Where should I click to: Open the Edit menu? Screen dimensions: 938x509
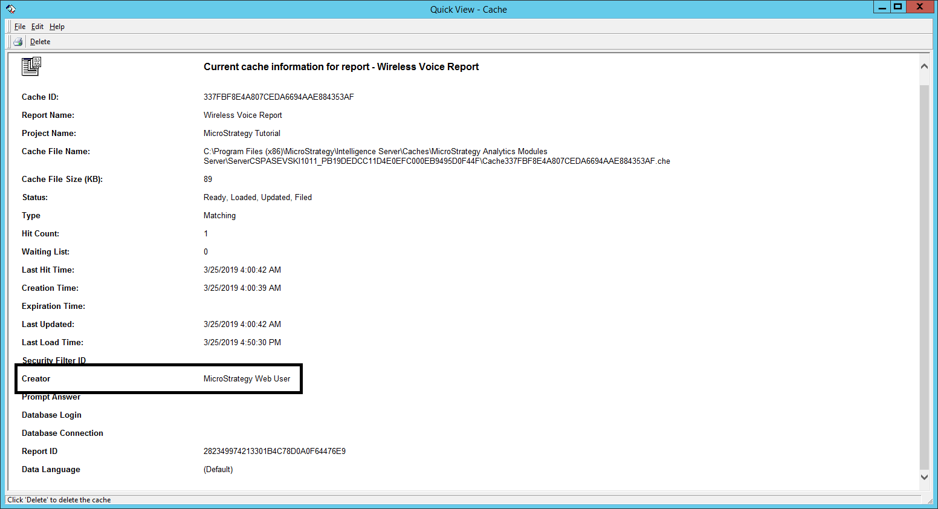[x=37, y=27]
